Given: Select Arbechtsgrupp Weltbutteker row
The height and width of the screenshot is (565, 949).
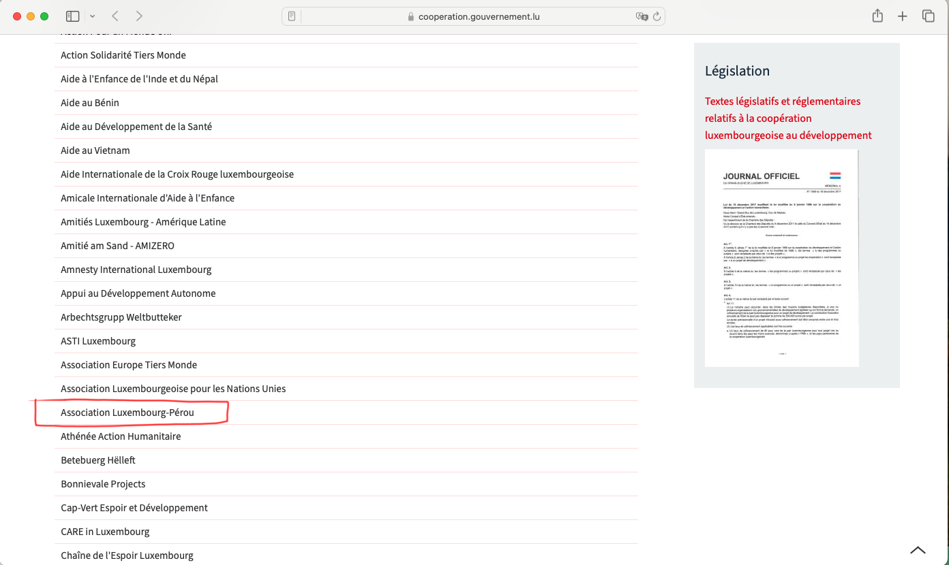Looking at the screenshot, I should pyautogui.click(x=346, y=317).
